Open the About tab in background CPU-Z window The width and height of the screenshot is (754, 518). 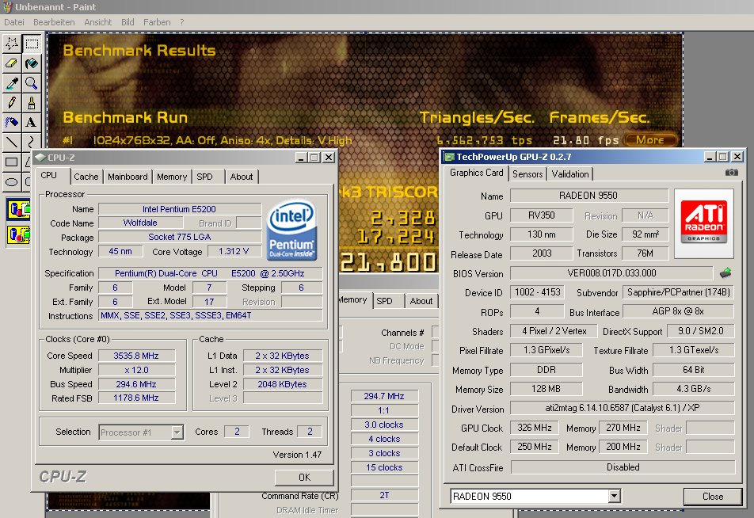click(421, 301)
